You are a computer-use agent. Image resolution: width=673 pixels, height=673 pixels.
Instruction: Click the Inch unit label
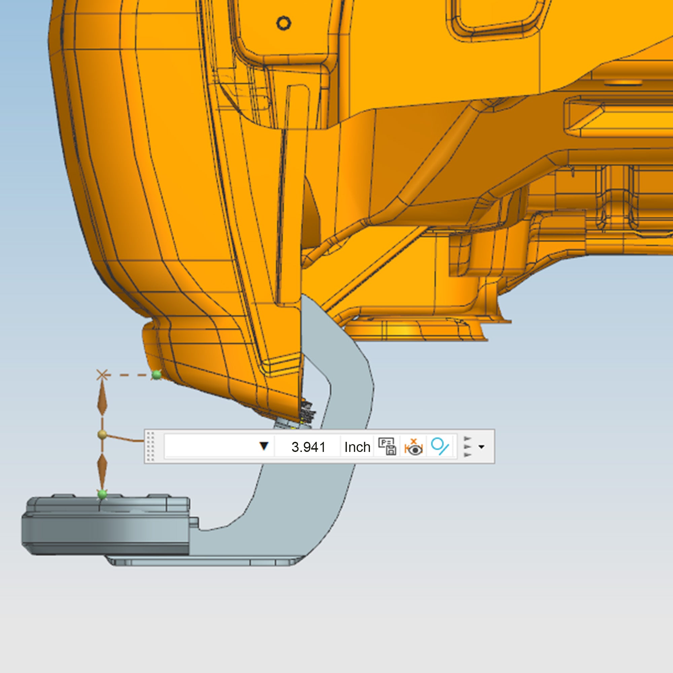coord(357,447)
